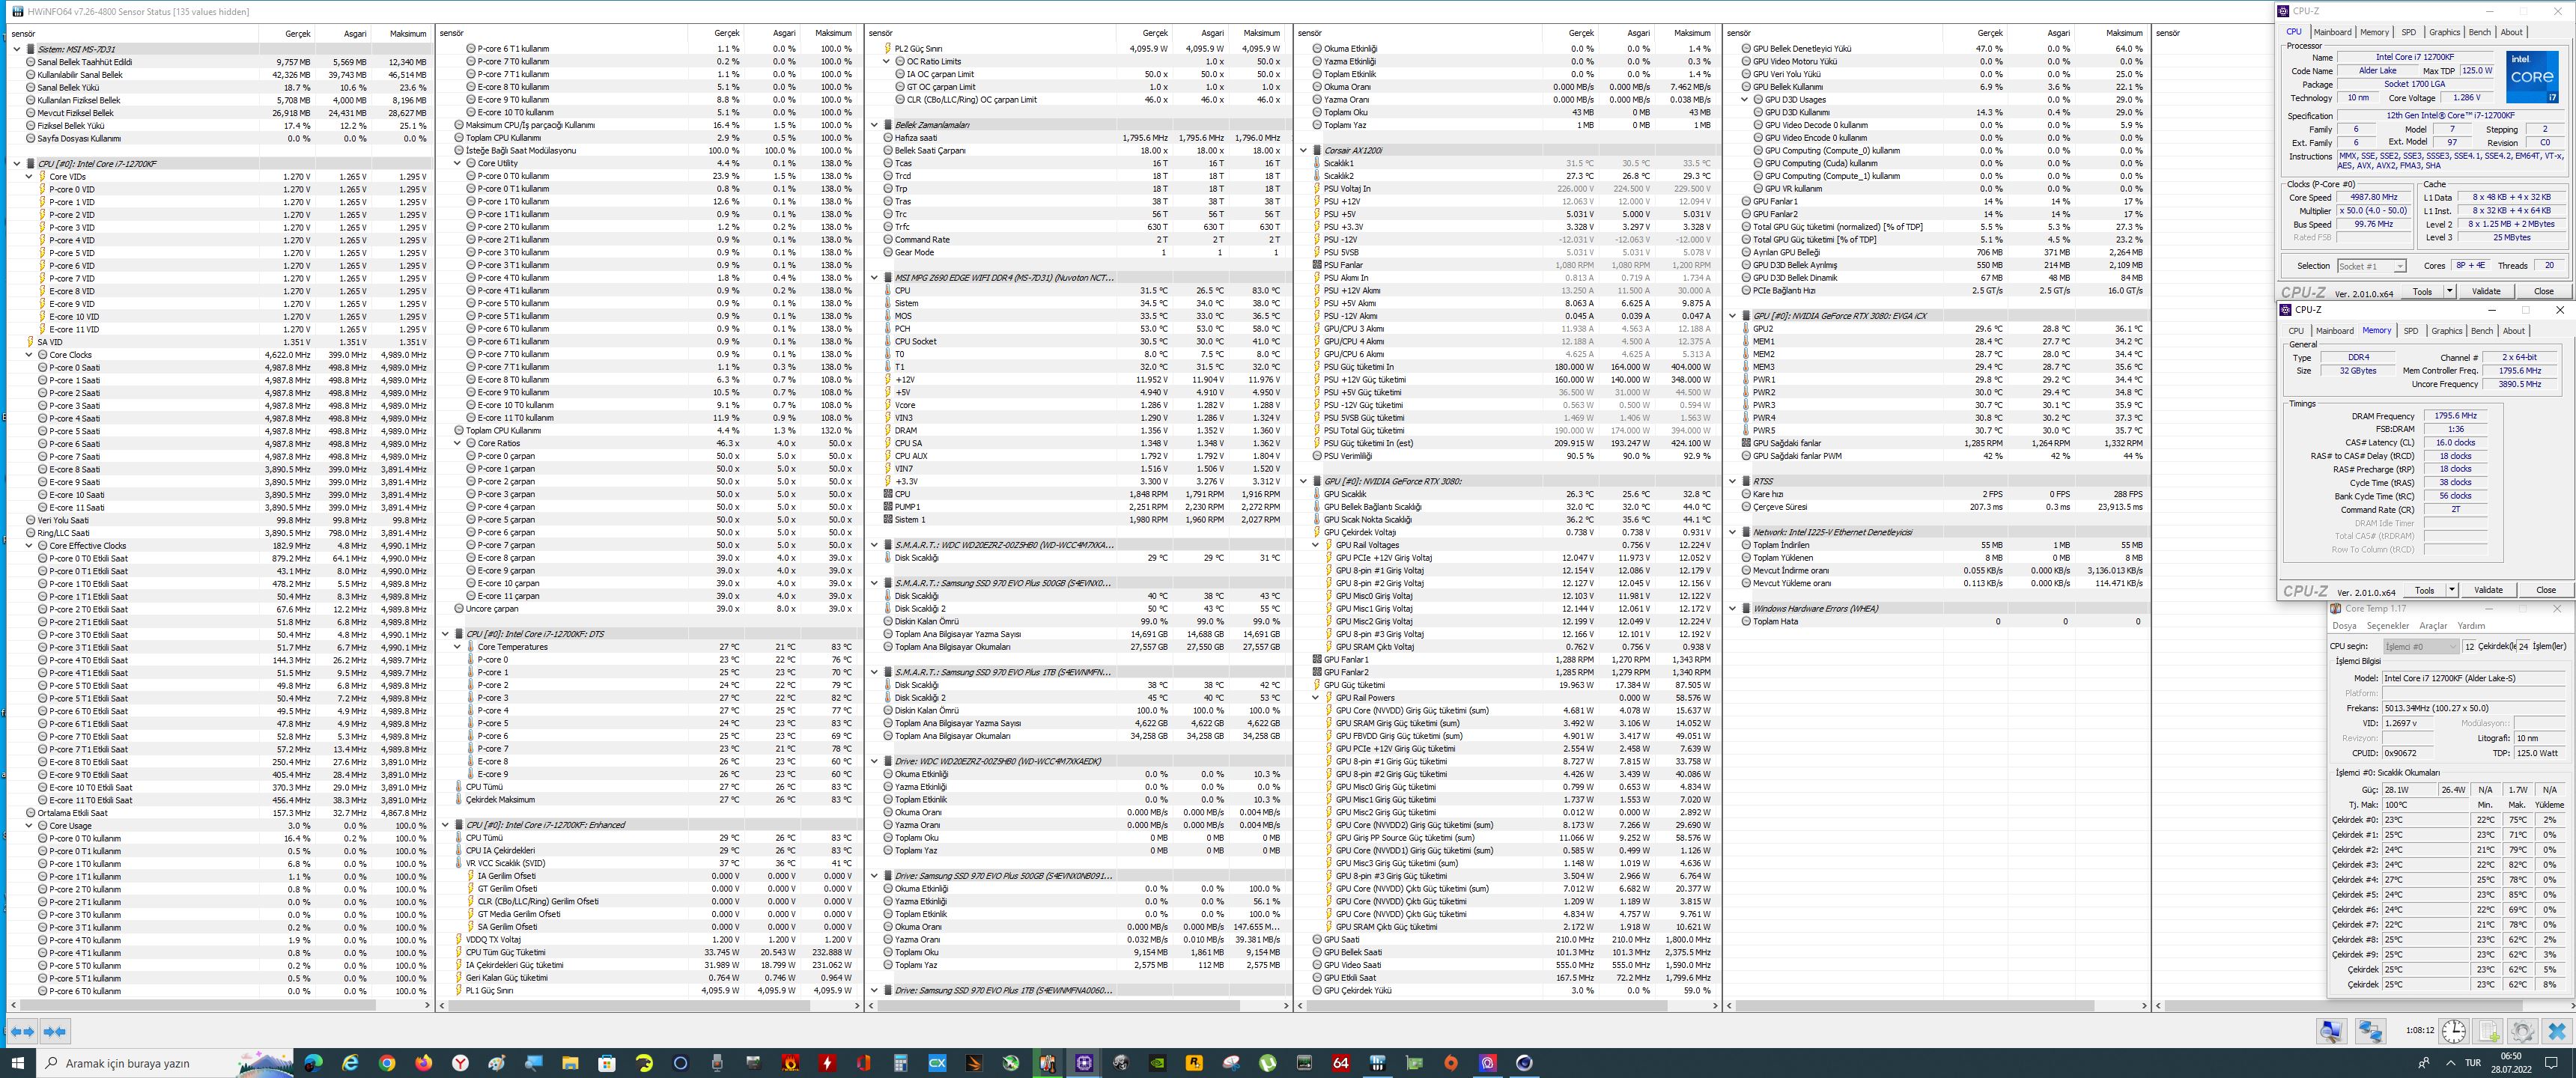Viewport: 2576px width, 1078px height.
Task: Click Close in the CPU-Z Memory window
Action: pyautogui.click(x=2545, y=590)
